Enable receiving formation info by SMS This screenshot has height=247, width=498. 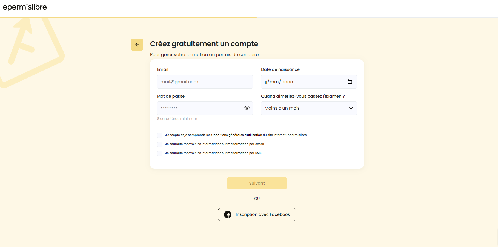point(160,153)
